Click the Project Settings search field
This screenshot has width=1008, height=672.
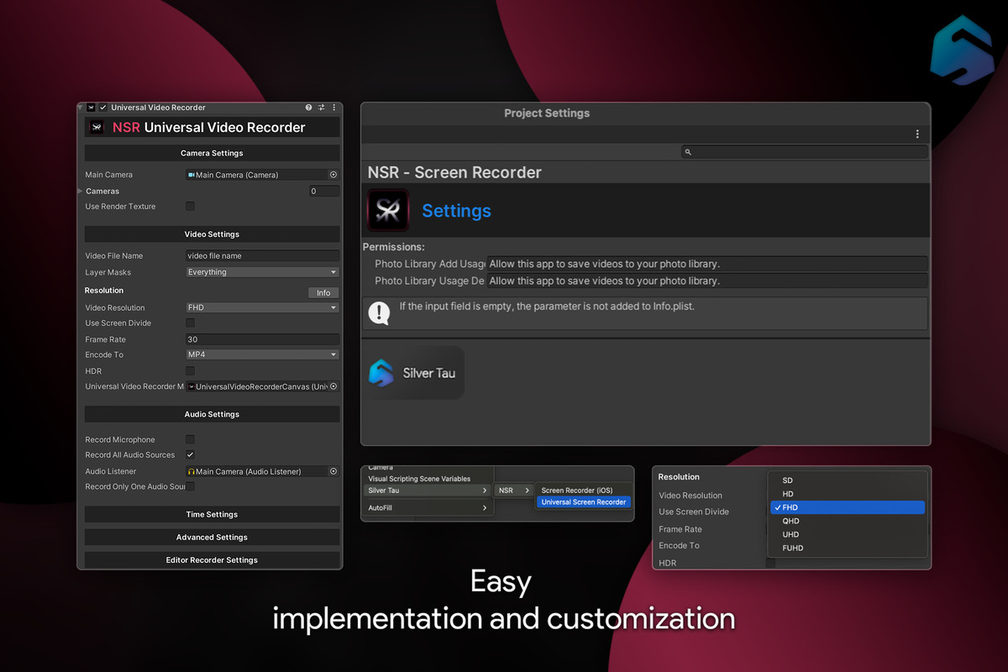point(805,152)
